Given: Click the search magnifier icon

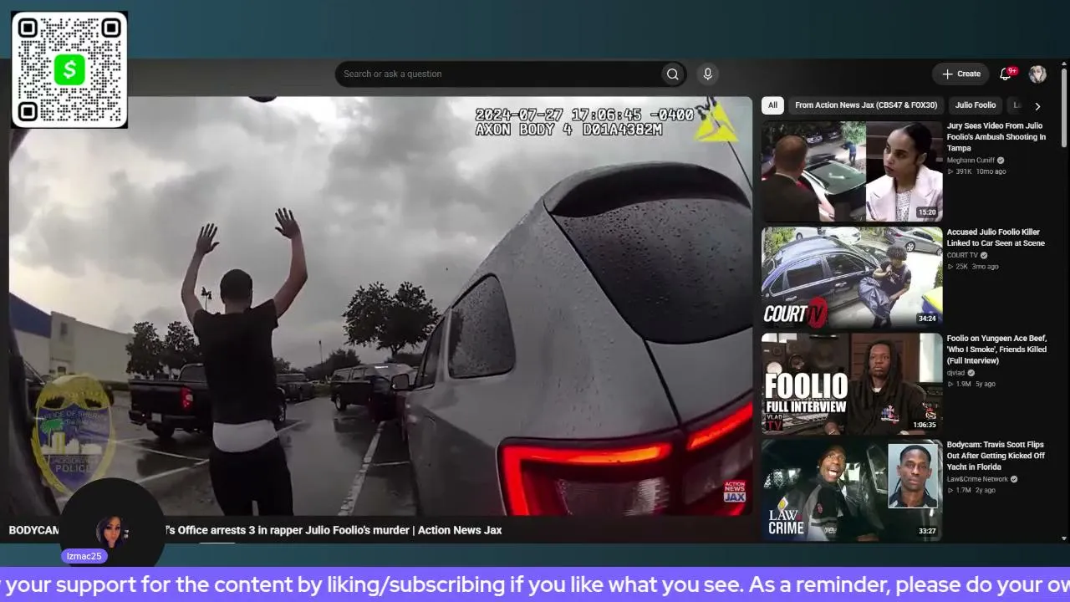Looking at the screenshot, I should pos(672,74).
